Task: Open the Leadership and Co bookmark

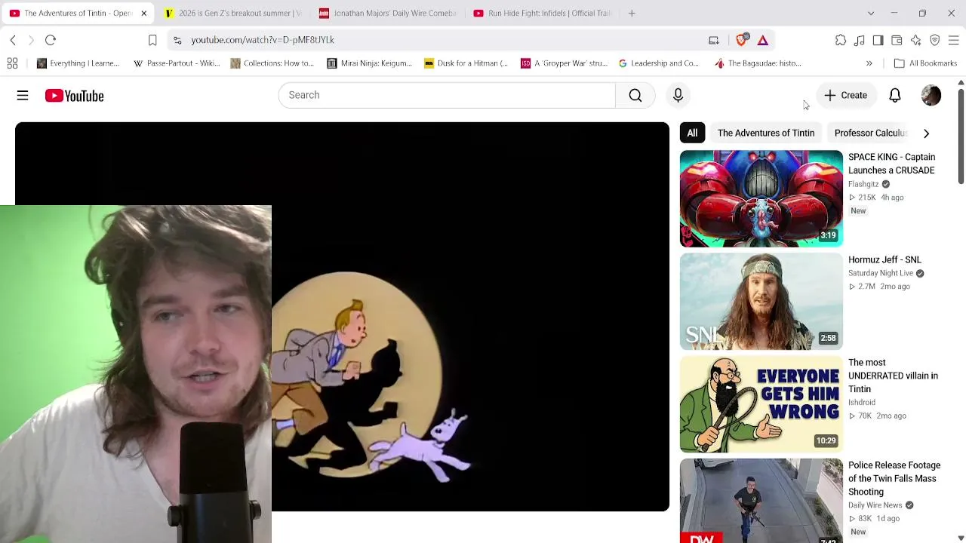Action: (659, 63)
